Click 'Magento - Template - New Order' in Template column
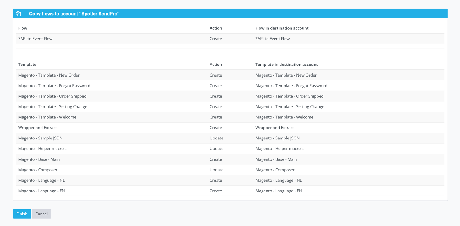 pos(49,75)
